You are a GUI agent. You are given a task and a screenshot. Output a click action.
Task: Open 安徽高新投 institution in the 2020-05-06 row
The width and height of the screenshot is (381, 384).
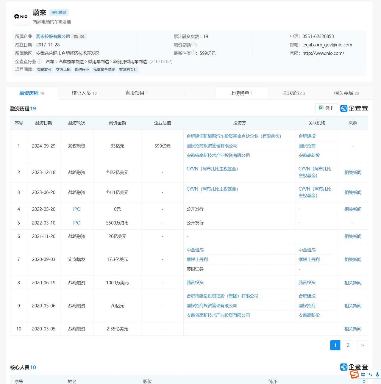click(309, 315)
